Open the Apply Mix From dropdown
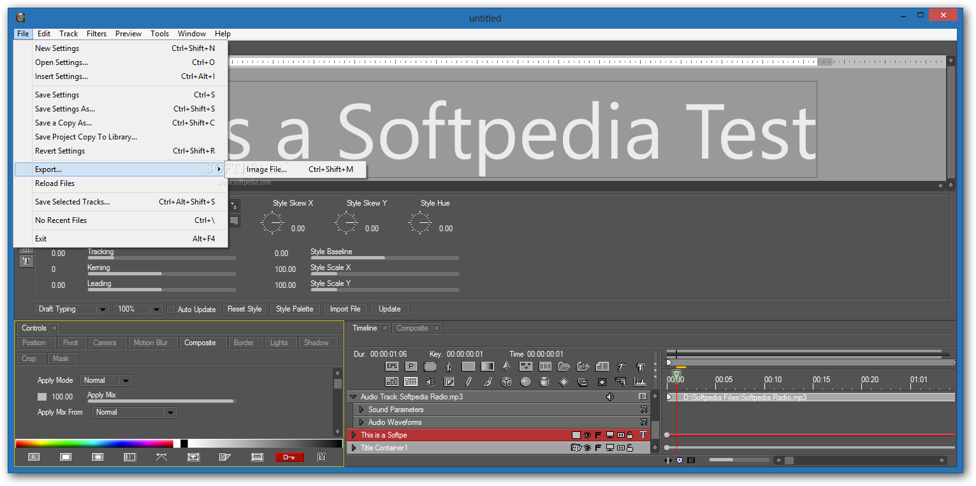The height and width of the screenshot is (486, 976). (x=135, y=412)
